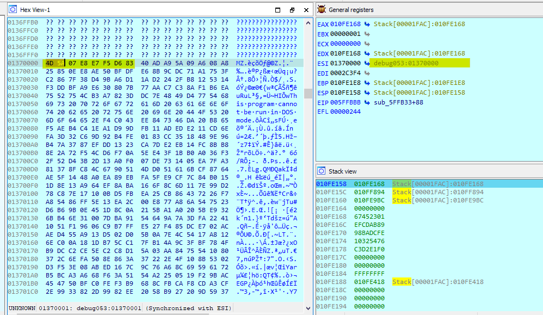Click the Stack view panel icon

(x=322, y=171)
